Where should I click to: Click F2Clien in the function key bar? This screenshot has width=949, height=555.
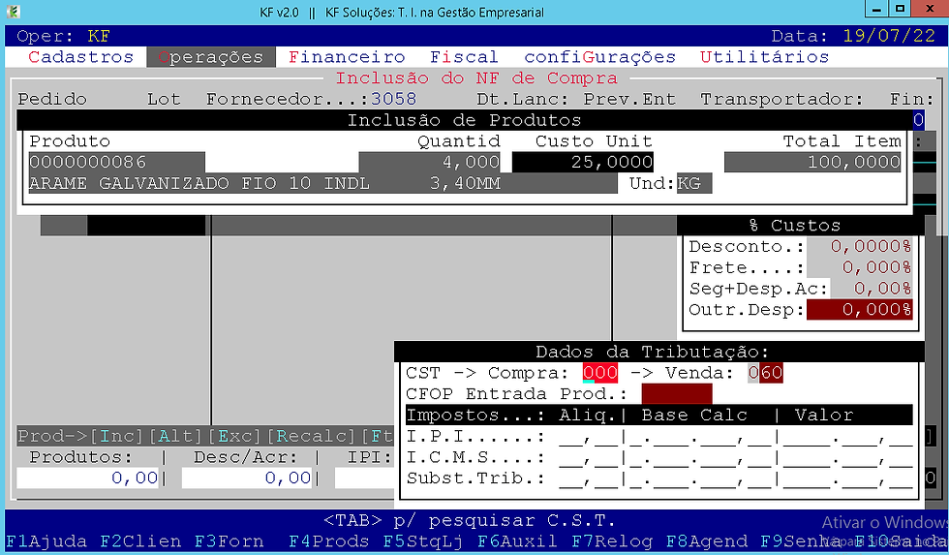(140, 541)
